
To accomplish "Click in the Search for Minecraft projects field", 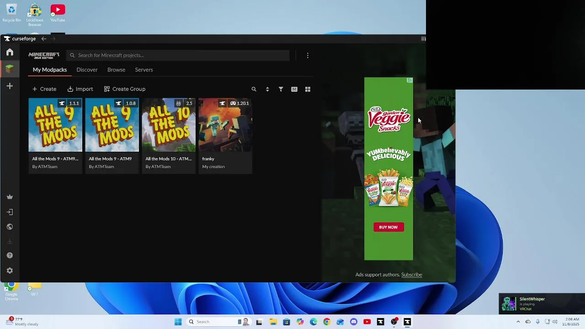I will coord(178,55).
